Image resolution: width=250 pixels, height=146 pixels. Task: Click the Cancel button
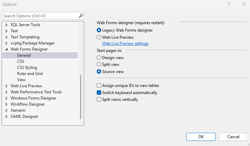233,136
